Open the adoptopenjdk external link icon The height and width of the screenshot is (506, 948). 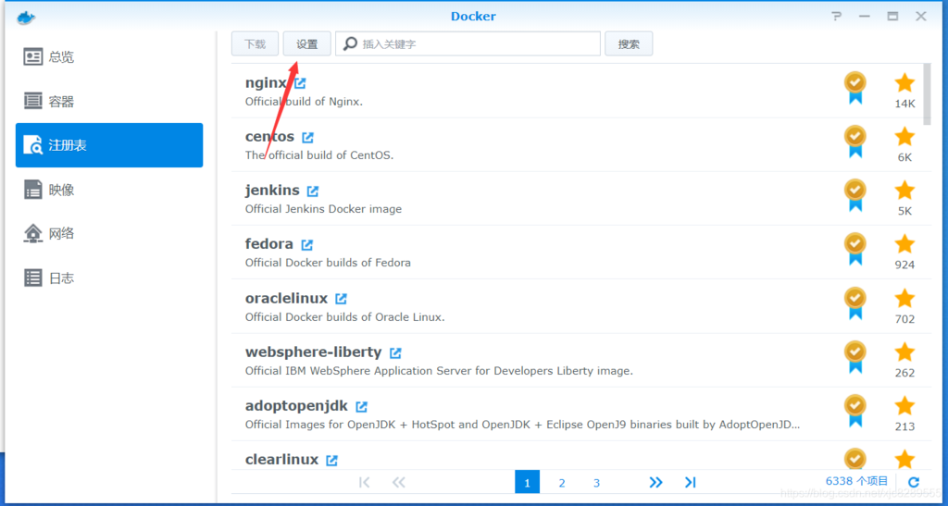point(362,406)
